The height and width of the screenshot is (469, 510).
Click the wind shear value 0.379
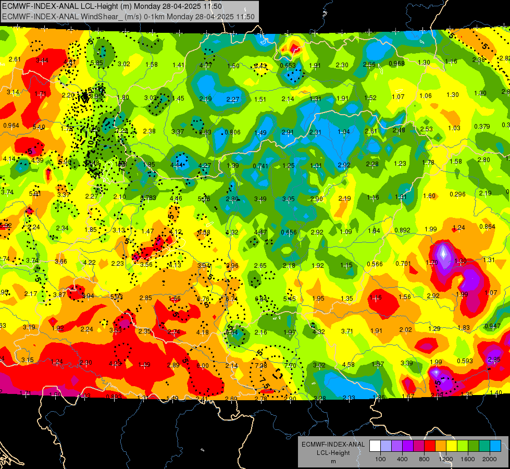tap(482, 126)
